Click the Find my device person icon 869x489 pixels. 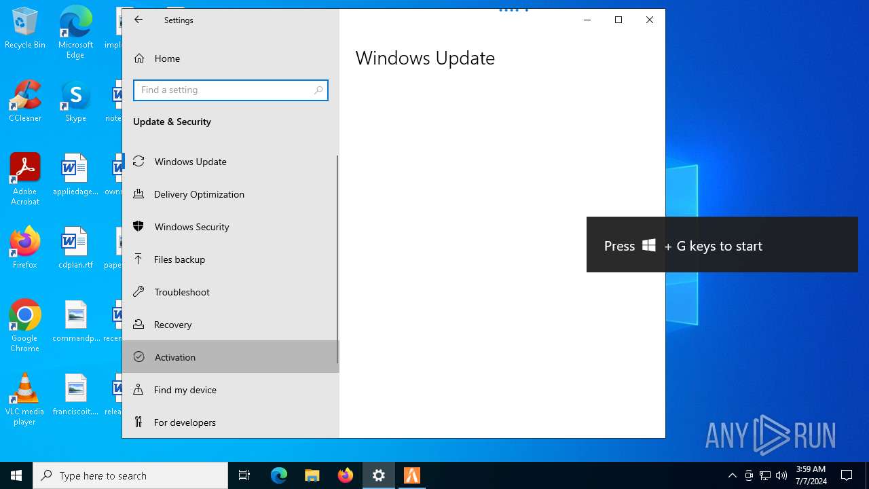pos(138,389)
